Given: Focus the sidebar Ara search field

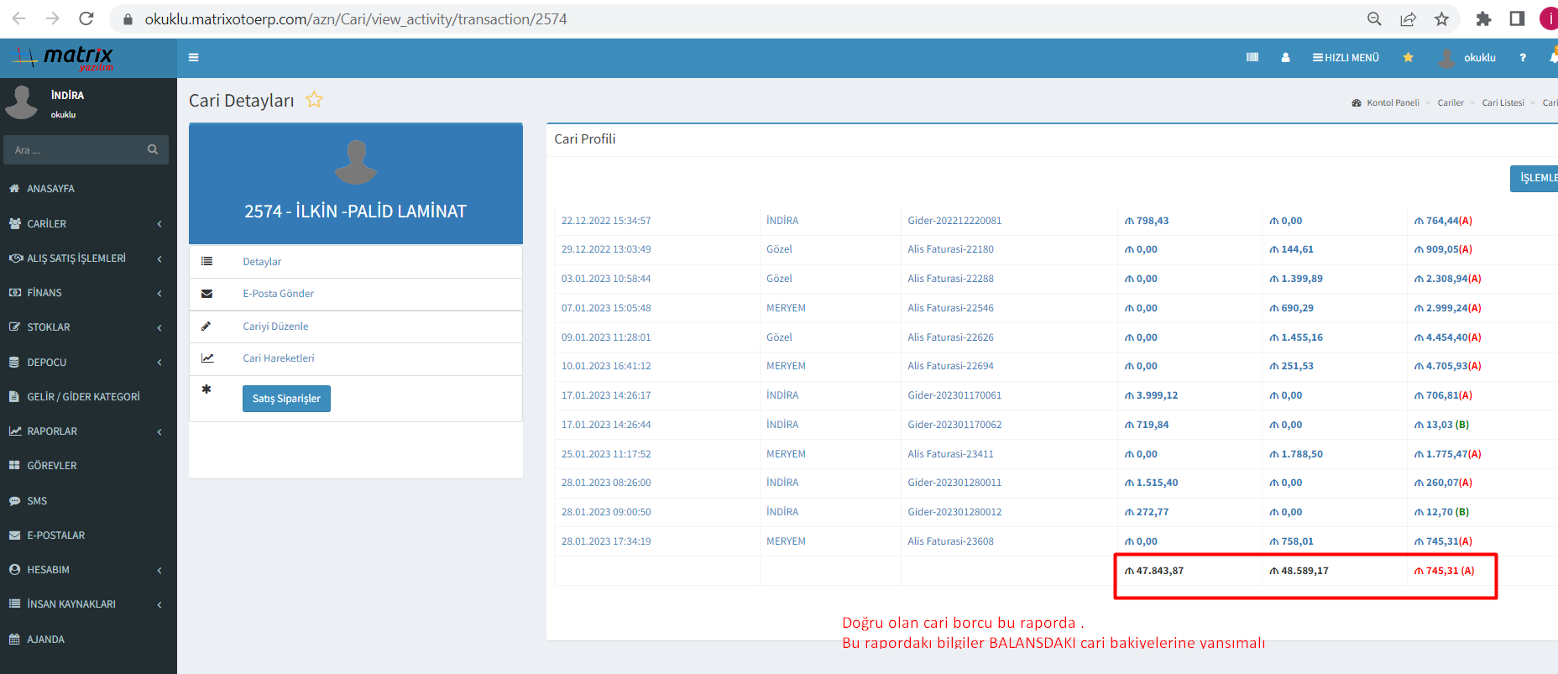Looking at the screenshot, I should tap(76, 150).
